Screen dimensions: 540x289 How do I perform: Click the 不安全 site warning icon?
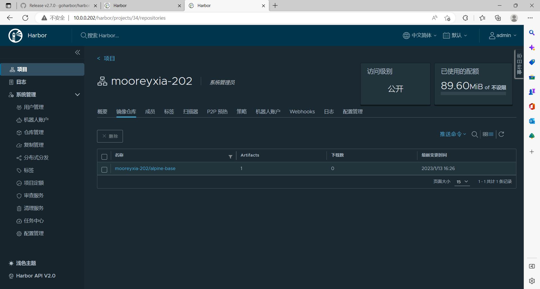tap(44, 18)
